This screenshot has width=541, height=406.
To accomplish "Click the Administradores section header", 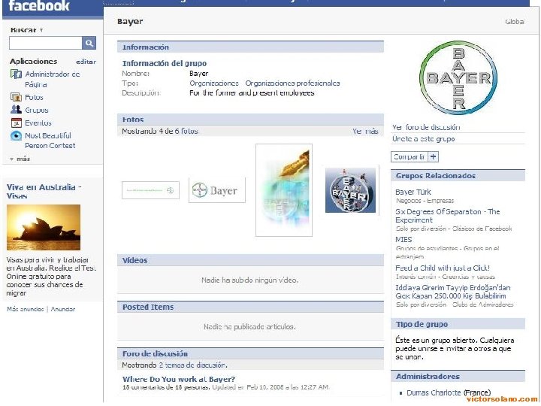I will pyautogui.click(x=458, y=377).
